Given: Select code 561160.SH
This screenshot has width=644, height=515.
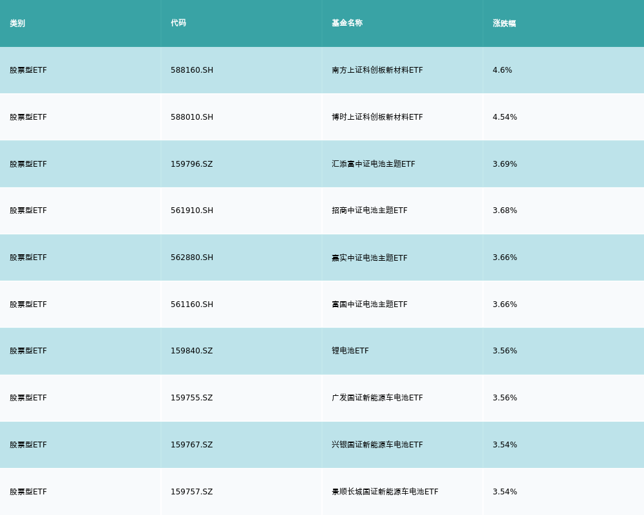Looking at the screenshot, I should tap(192, 304).
